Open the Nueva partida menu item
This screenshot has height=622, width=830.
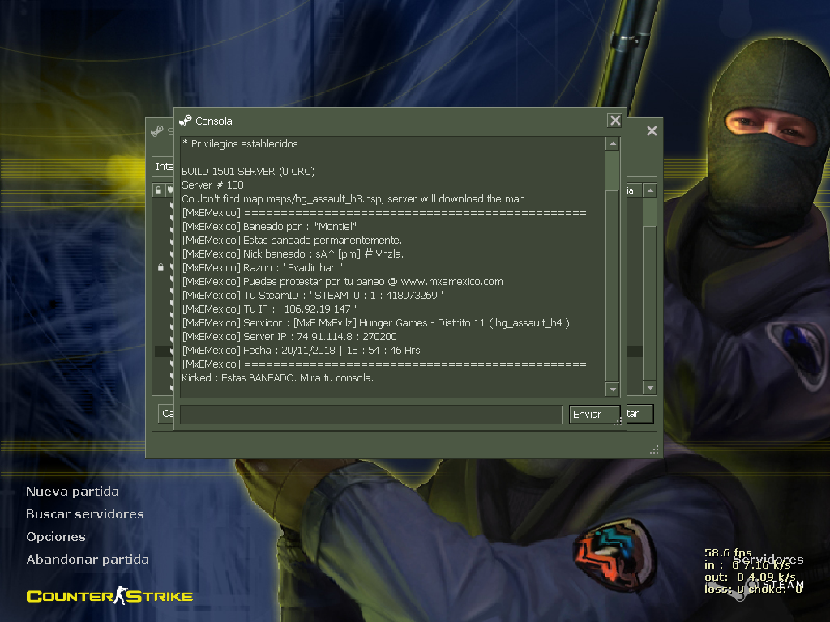click(x=72, y=492)
